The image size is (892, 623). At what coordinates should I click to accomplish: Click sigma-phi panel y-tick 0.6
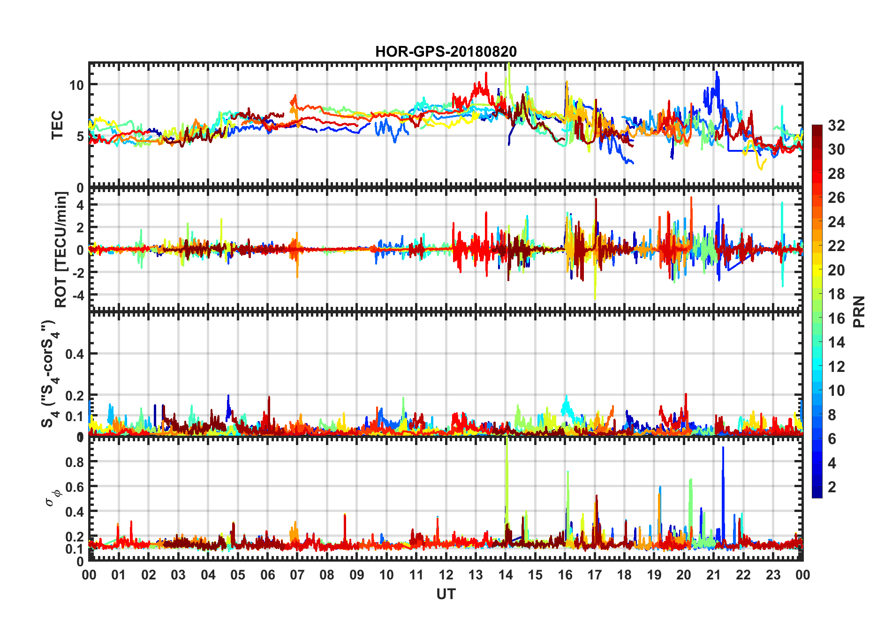coord(75,487)
